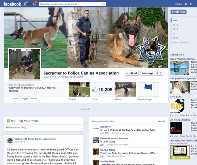This screenshot has width=197, height=165.
Task: Like Karen Weinholdt Bearman's Good Puppy post
Action: coord(102,145)
